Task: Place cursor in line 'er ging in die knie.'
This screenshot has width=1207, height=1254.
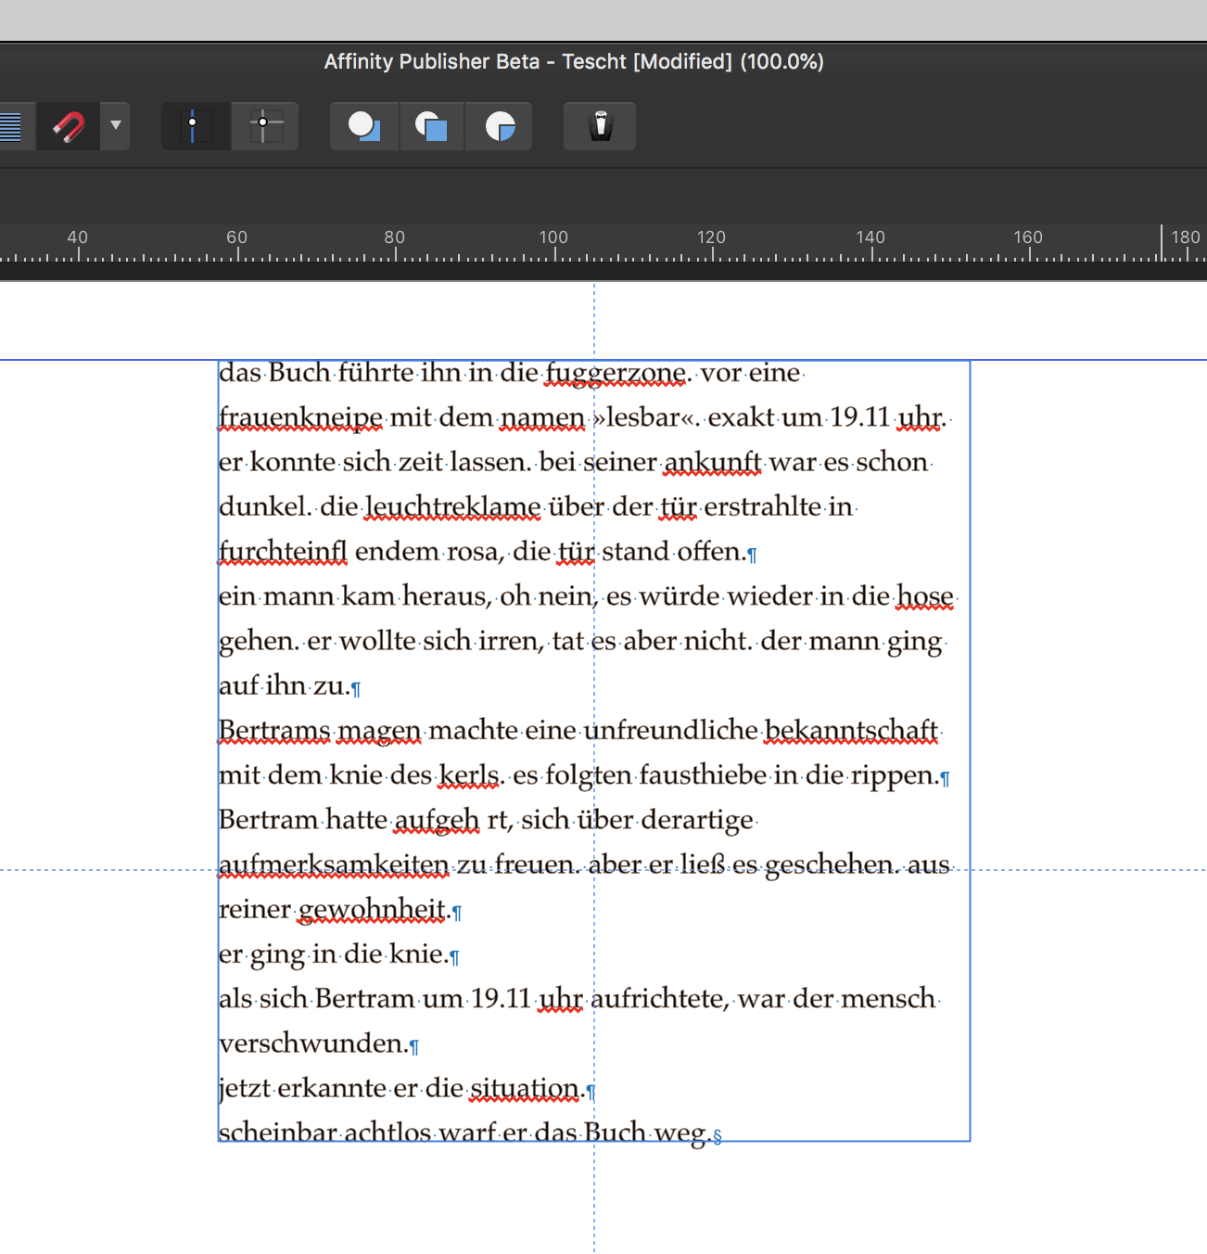Action: (334, 954)
